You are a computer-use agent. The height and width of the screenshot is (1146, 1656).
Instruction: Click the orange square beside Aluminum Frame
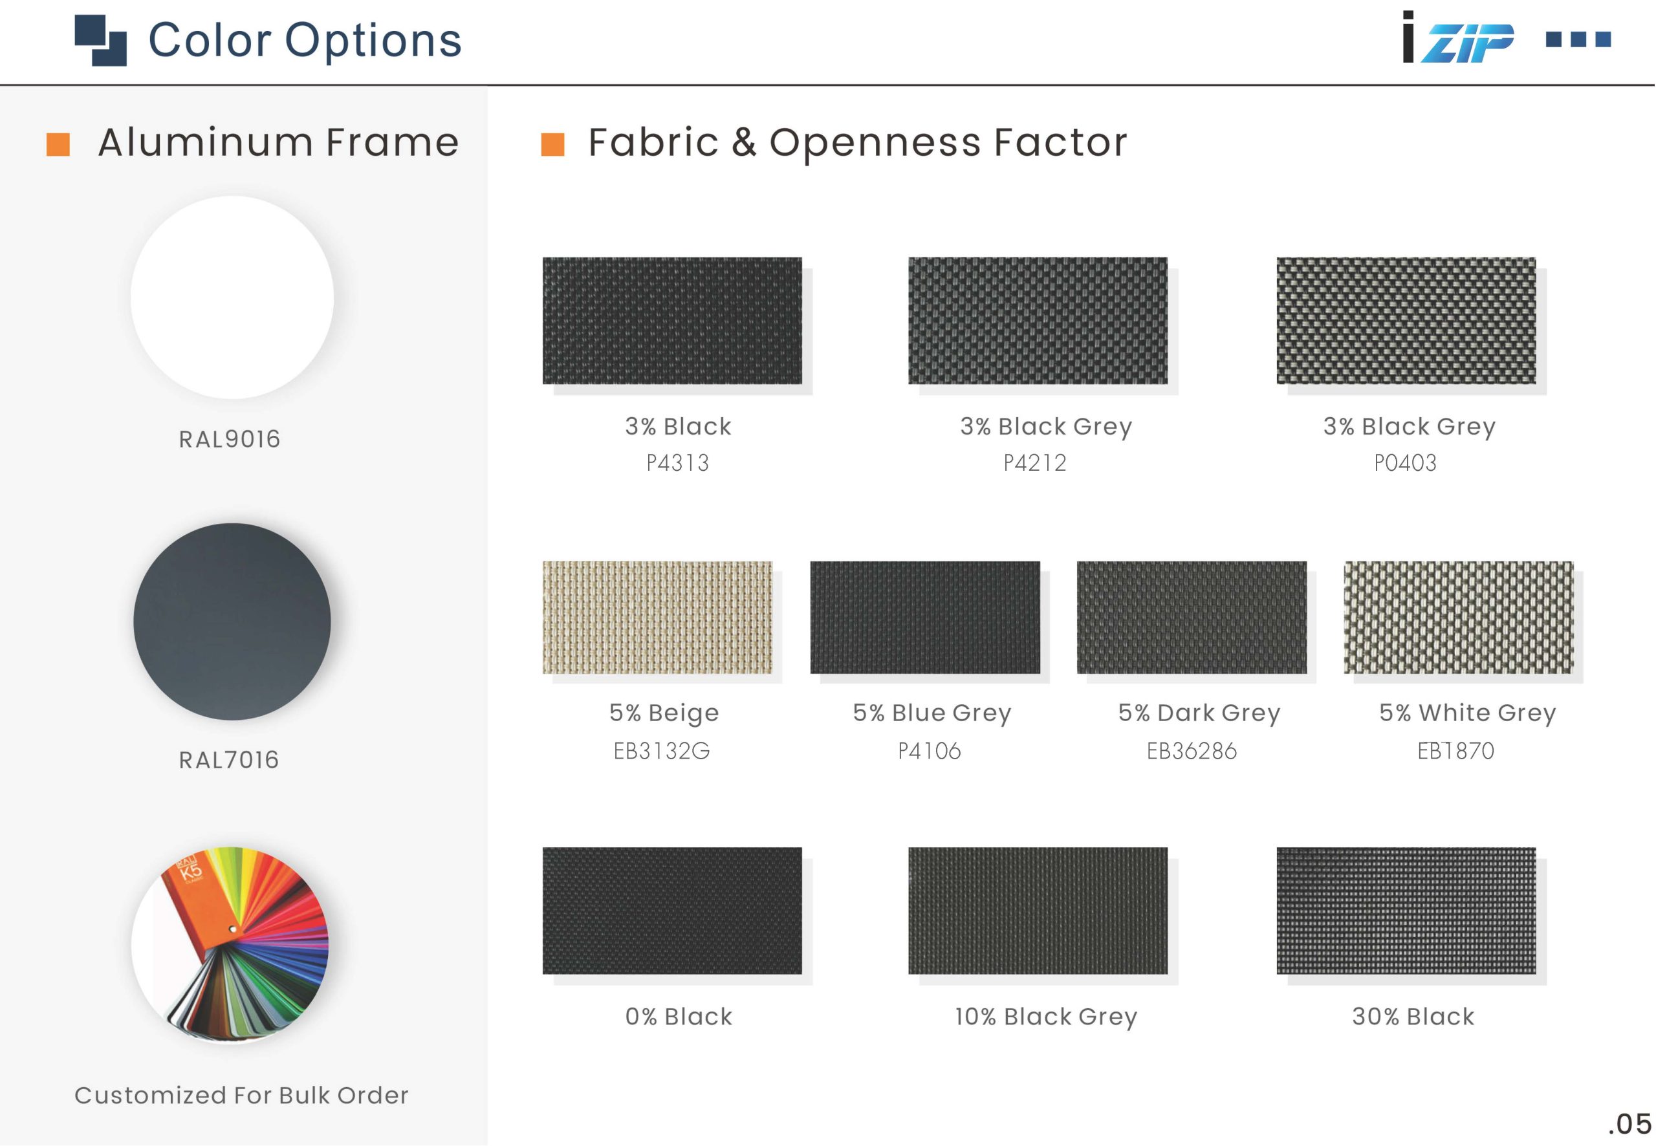[x=58, y=144]
